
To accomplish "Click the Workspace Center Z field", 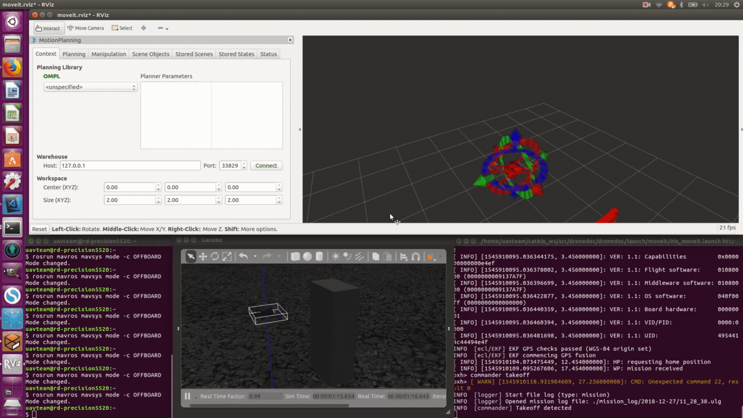I will (x=251, y=188).
